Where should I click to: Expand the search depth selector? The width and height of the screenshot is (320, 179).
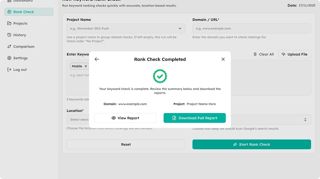(305, 120)
